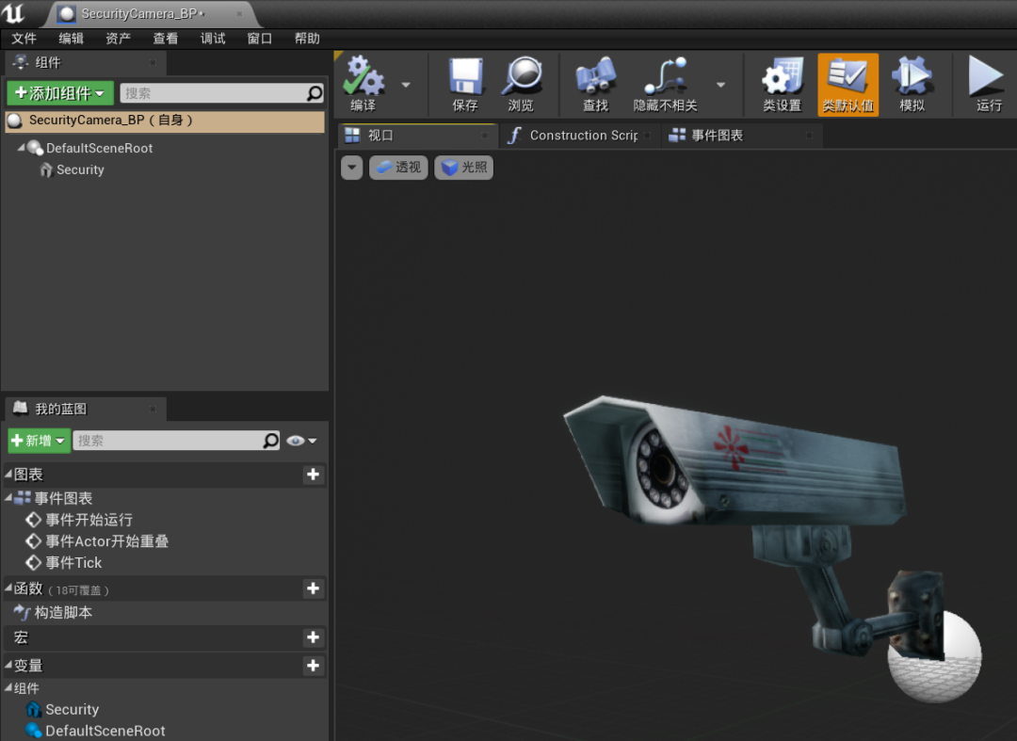Click the 运行 play button

[987, 85]
